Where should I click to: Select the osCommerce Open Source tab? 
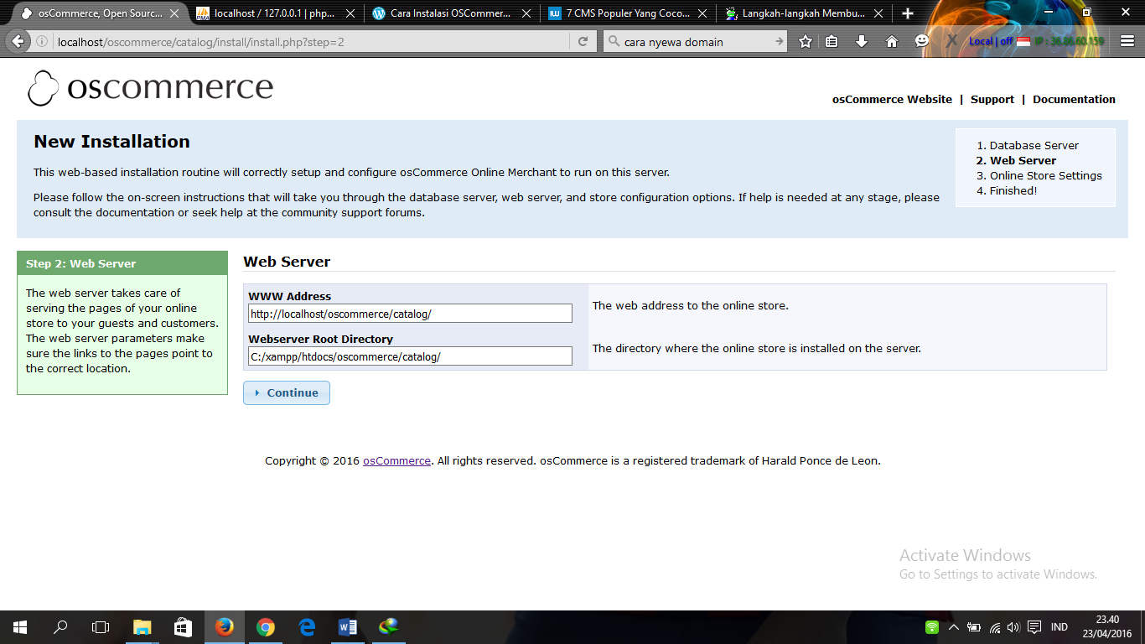point(101,13)
